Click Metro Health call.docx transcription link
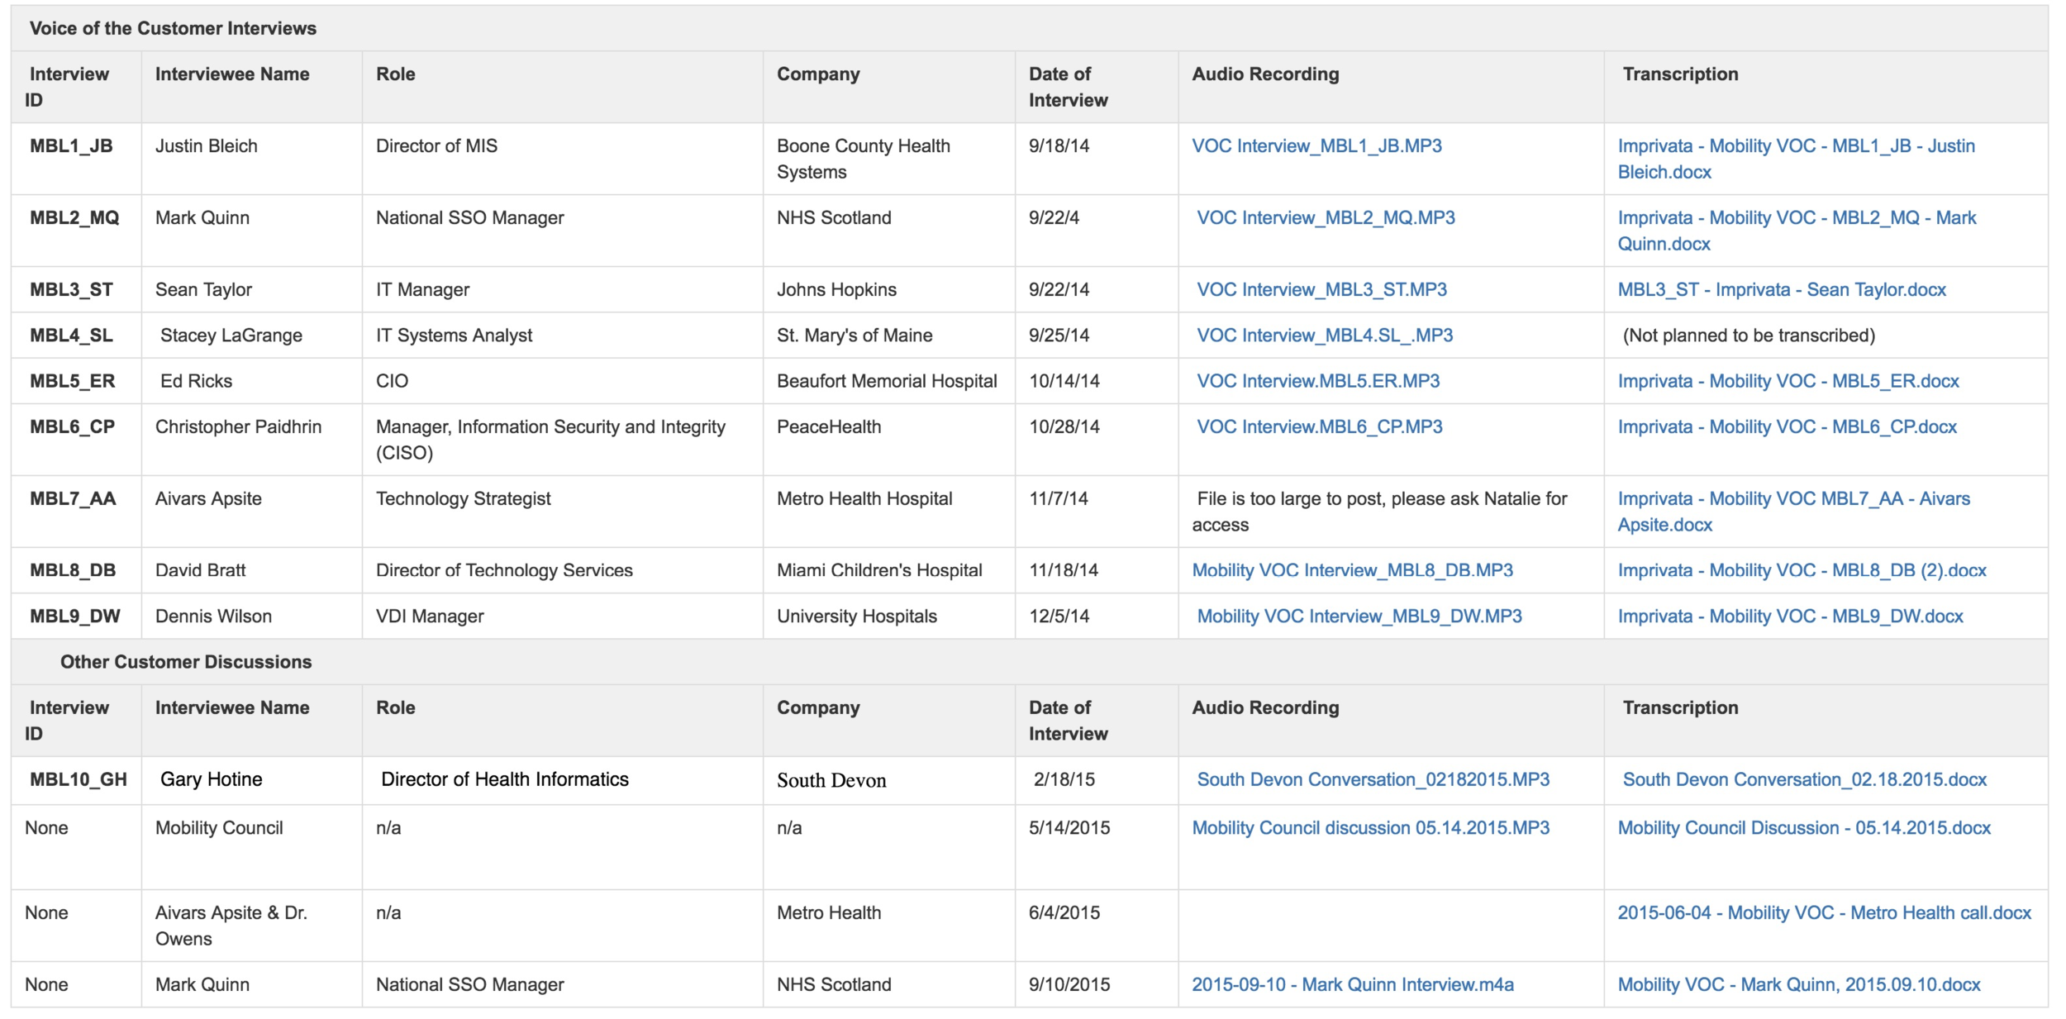 click(x=1823, y=913)
